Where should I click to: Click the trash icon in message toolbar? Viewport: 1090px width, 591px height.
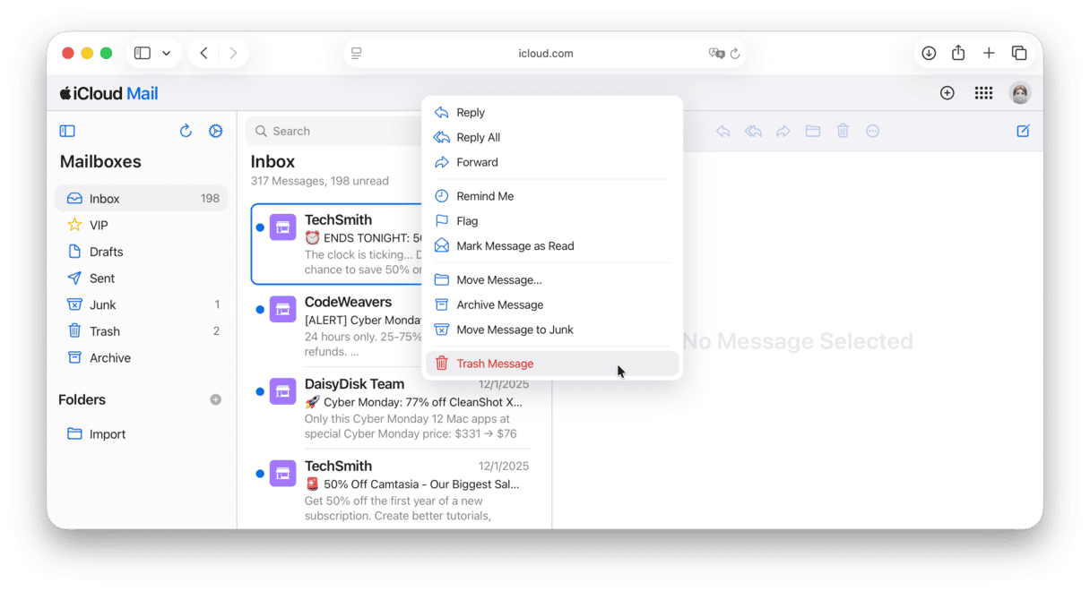click(843, 131)
